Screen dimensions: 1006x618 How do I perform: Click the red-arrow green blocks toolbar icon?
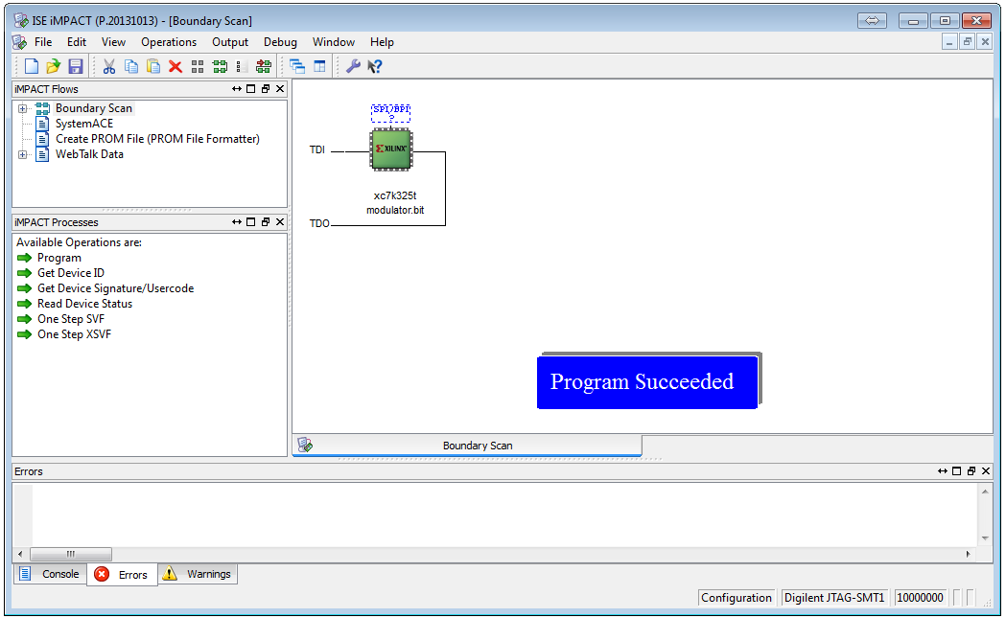point(264,66)
